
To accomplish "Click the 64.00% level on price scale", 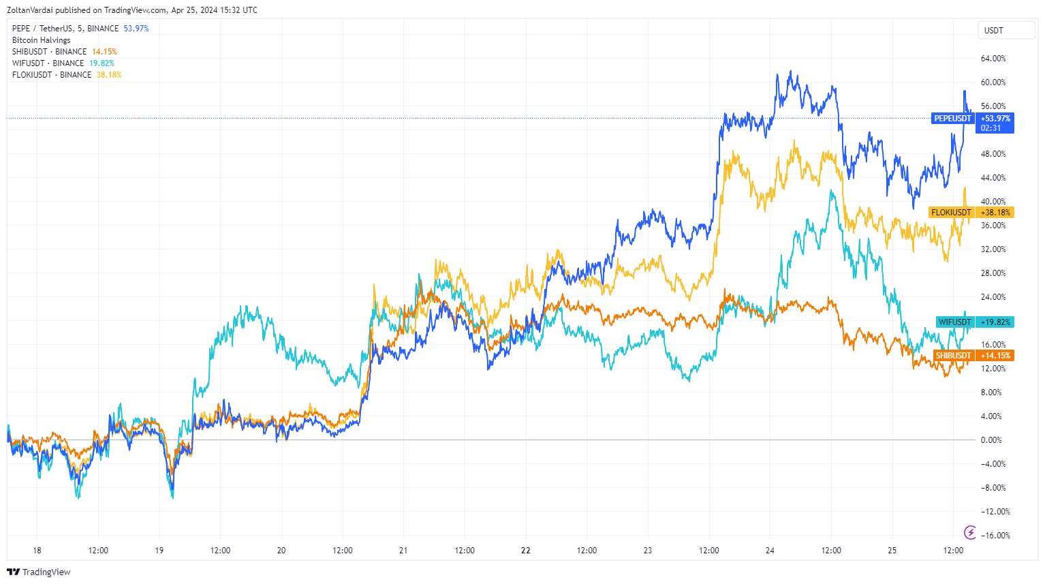I will [993, 59].
